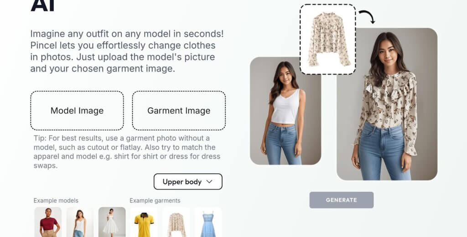The width and height of the screenshot is (467, 237).
Task: Click the large AI heading text
Action: (x=42, y=5)
